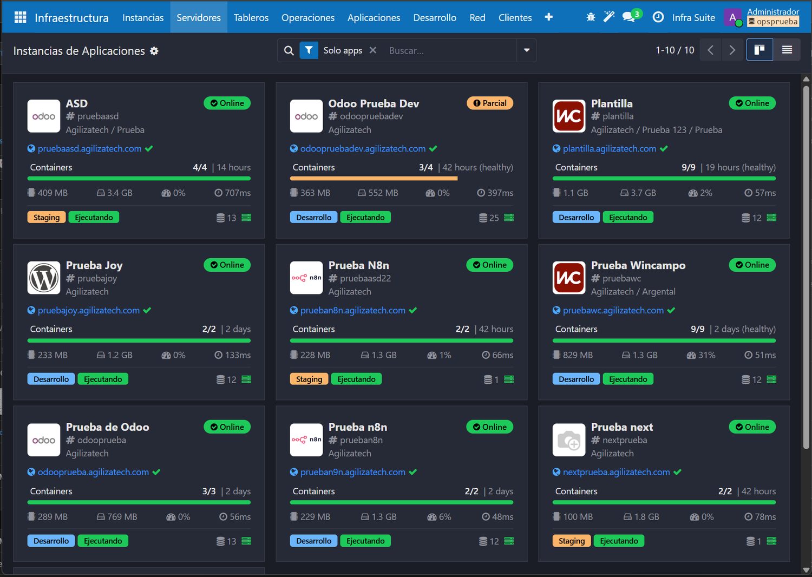
Task: Open the apps grid menu icon
Action: pos(20,17)
